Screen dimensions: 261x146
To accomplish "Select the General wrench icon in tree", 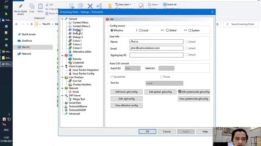I will [66, 19].
